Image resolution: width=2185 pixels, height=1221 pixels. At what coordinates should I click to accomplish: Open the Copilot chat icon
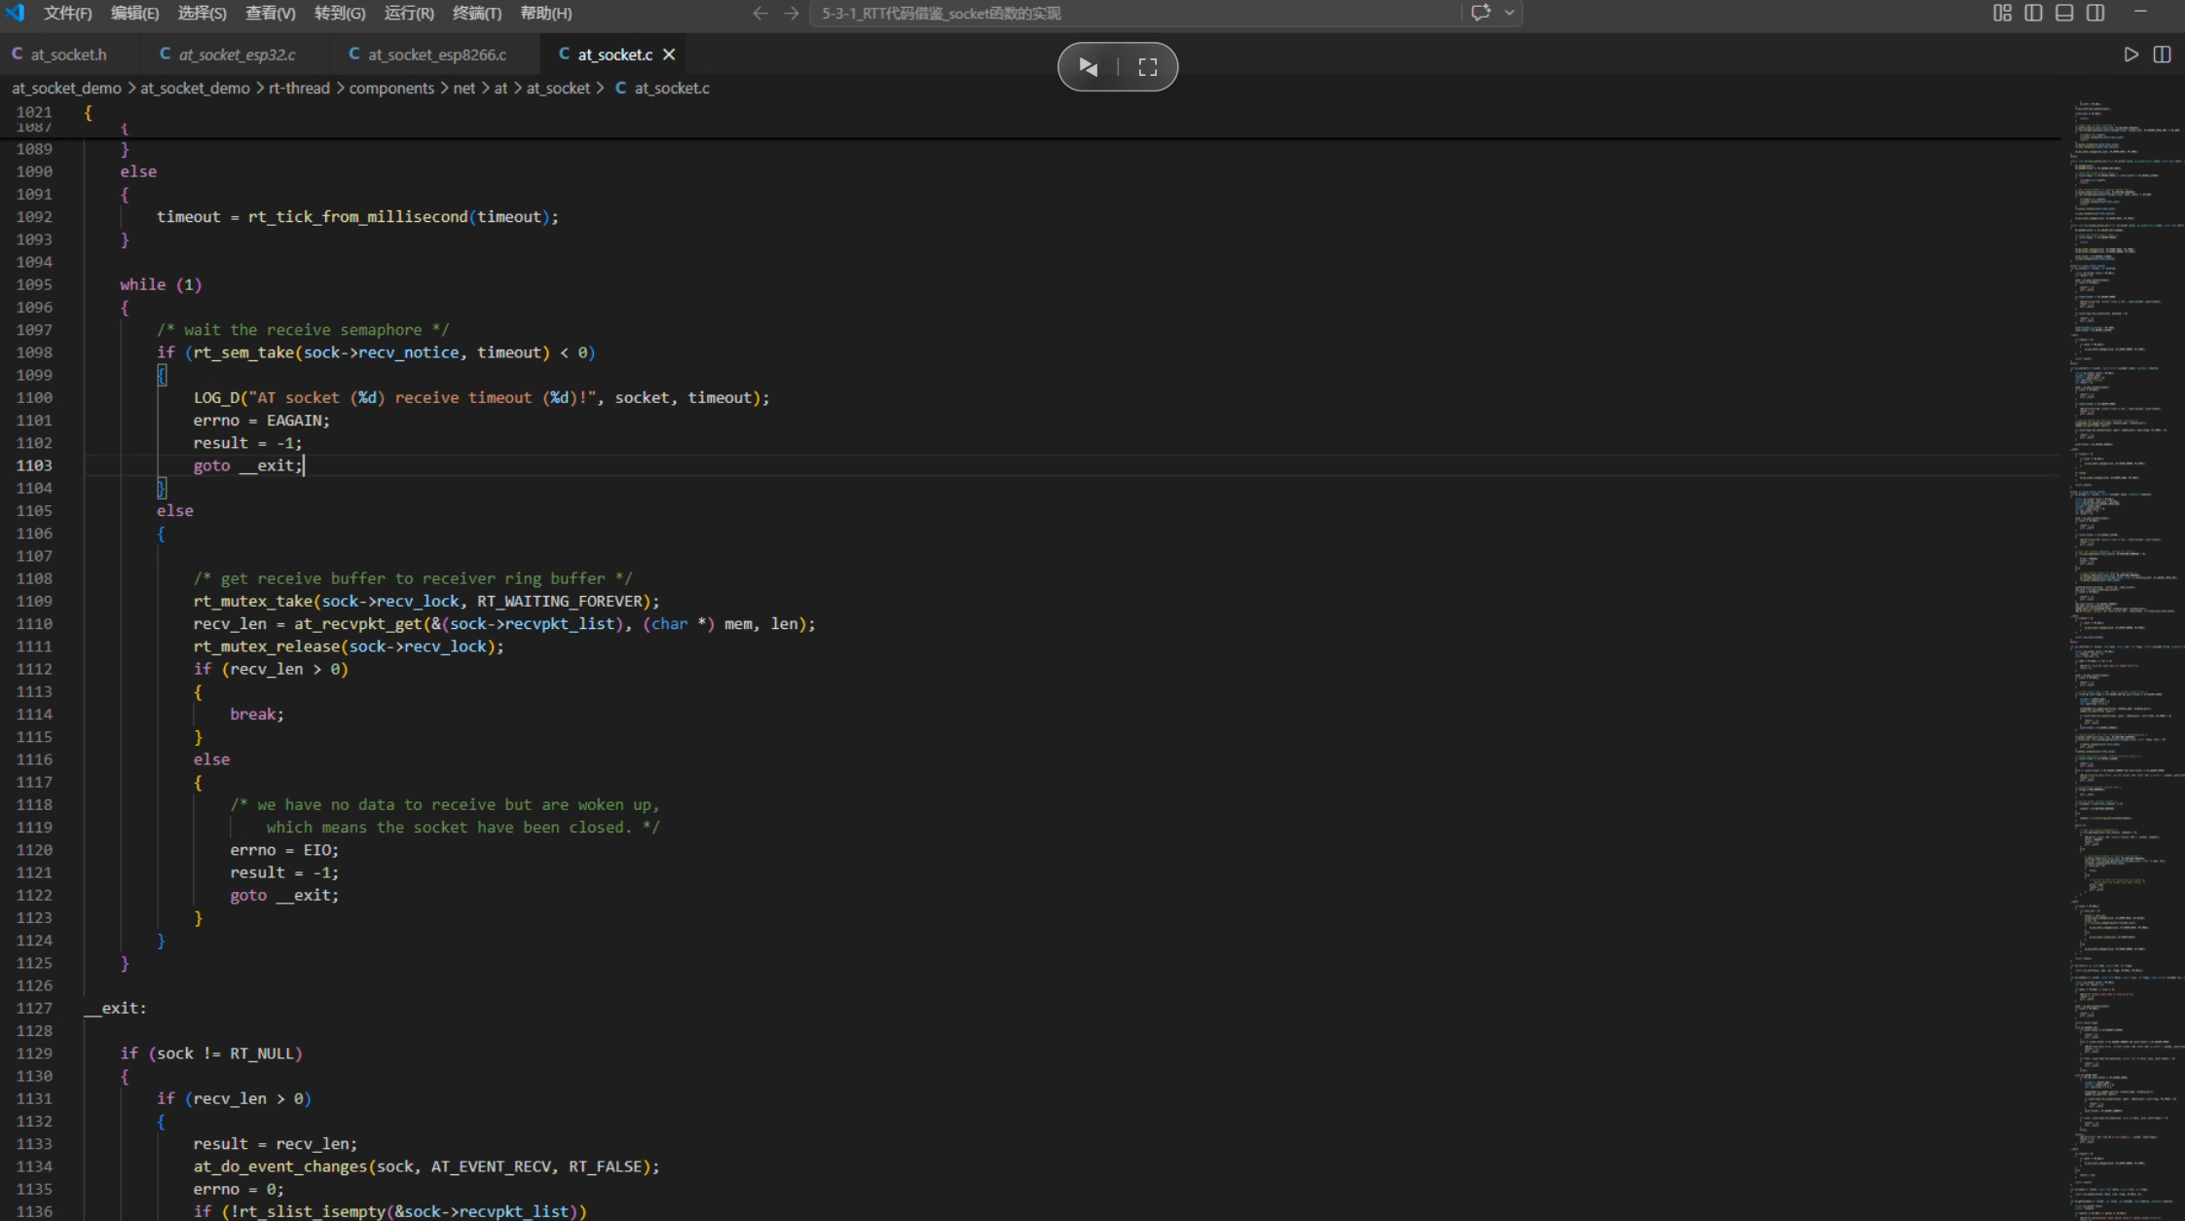point(1480,13)
